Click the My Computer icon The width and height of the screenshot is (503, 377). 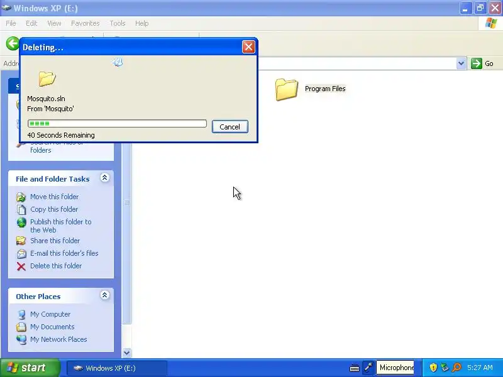tap(21, 315)
